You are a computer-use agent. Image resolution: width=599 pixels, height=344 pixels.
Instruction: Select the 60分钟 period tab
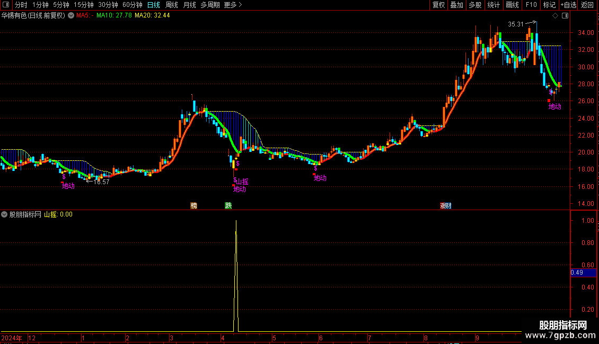133,5
